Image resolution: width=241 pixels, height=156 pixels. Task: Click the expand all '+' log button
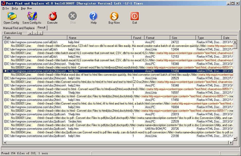pos(30,33)
